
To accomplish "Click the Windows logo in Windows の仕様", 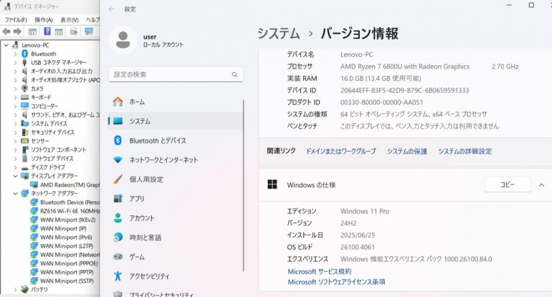I will click(x=272, y=184).
